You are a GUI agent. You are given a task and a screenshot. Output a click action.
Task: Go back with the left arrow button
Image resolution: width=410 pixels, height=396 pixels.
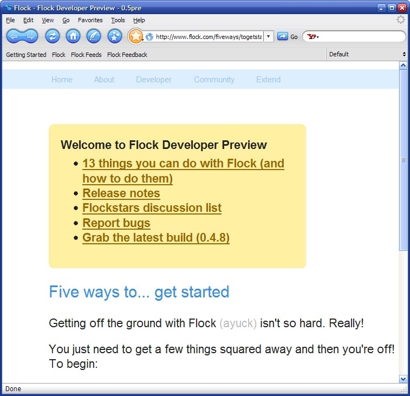14,36
